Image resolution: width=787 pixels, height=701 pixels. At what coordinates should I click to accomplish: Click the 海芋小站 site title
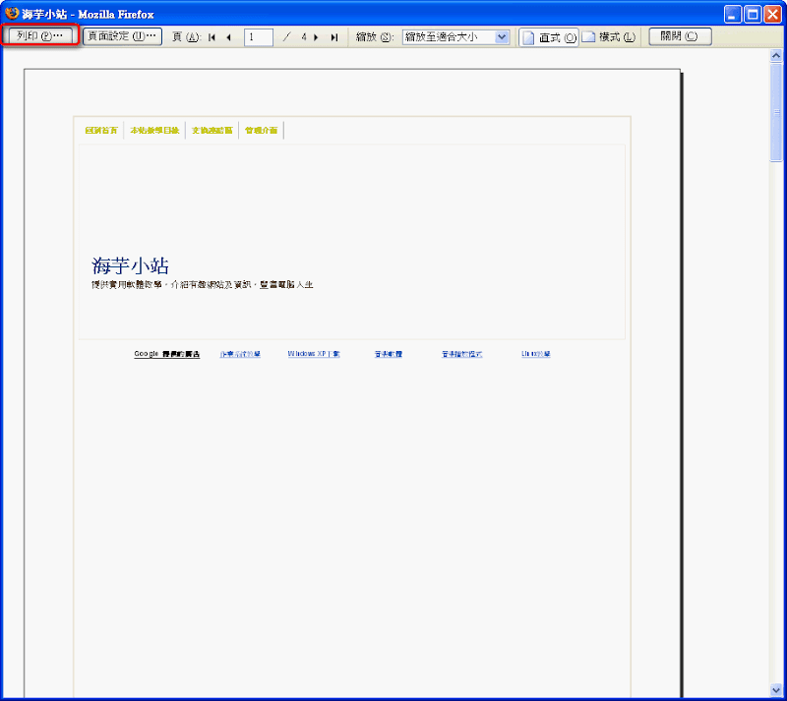130,265
